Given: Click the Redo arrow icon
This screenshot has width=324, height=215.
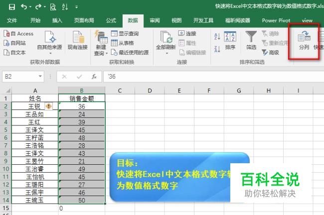Looking at the screenshot, I should pos(38,7).
